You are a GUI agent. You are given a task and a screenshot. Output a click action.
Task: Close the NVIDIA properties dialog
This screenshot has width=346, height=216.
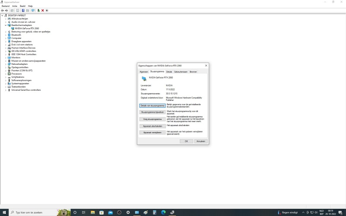[206, 66]
